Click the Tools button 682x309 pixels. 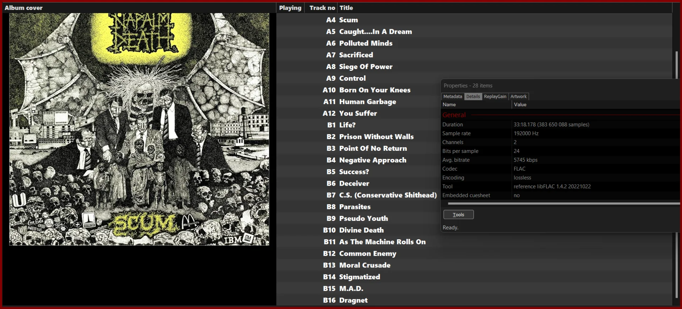(x=458, y=214)
